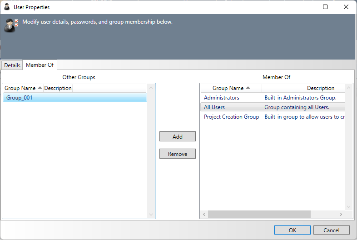Confirm changes with the OK button
This screenshot has height=240, width=357.
coord(292,230)
